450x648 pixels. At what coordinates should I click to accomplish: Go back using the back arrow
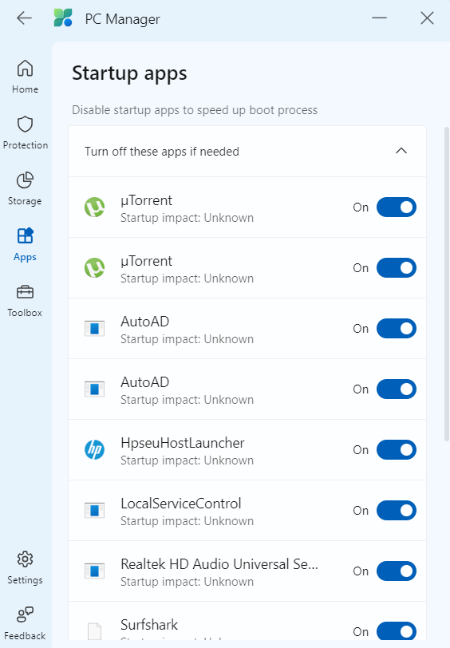[24, 18]
